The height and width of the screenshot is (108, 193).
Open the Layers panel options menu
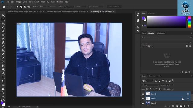191,76
